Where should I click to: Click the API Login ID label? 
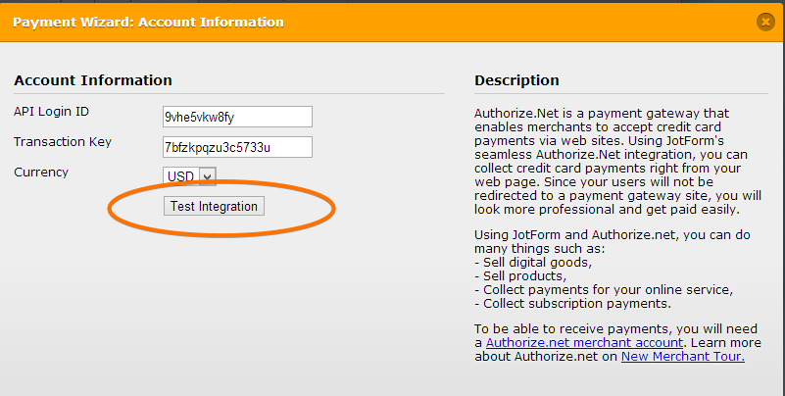click(52, 112)
